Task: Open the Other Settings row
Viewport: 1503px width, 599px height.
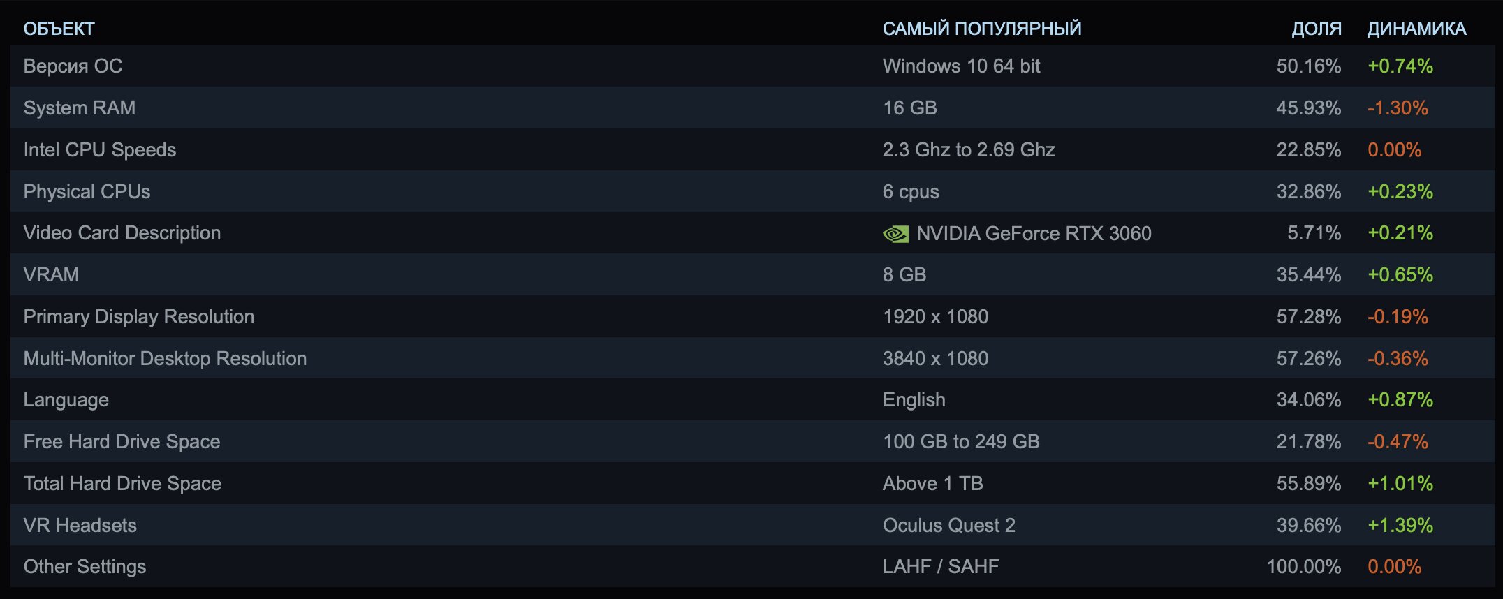Action: pos(752,566)
